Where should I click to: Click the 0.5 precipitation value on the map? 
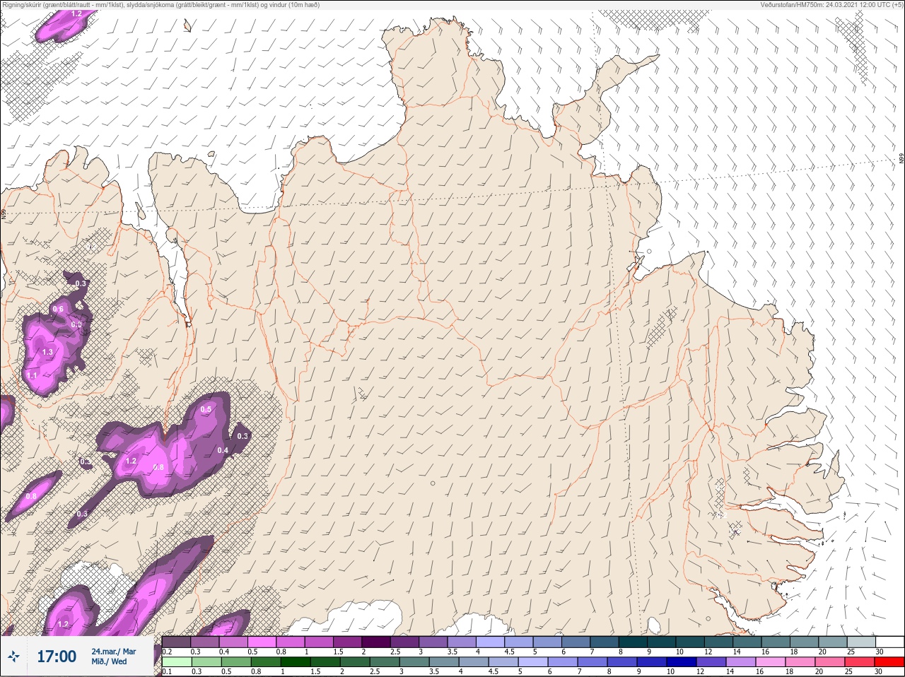pos(206,410)
